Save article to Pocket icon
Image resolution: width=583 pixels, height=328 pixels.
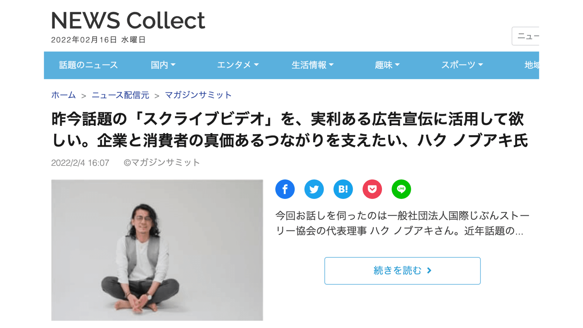pos(372,189)
